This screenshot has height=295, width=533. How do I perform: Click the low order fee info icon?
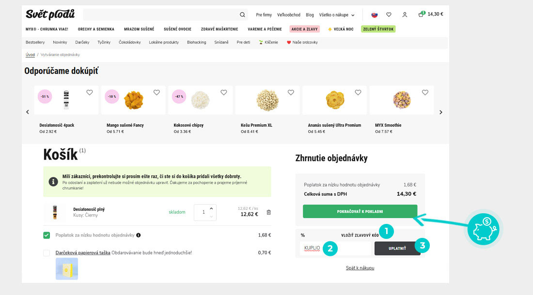[139, 236]
